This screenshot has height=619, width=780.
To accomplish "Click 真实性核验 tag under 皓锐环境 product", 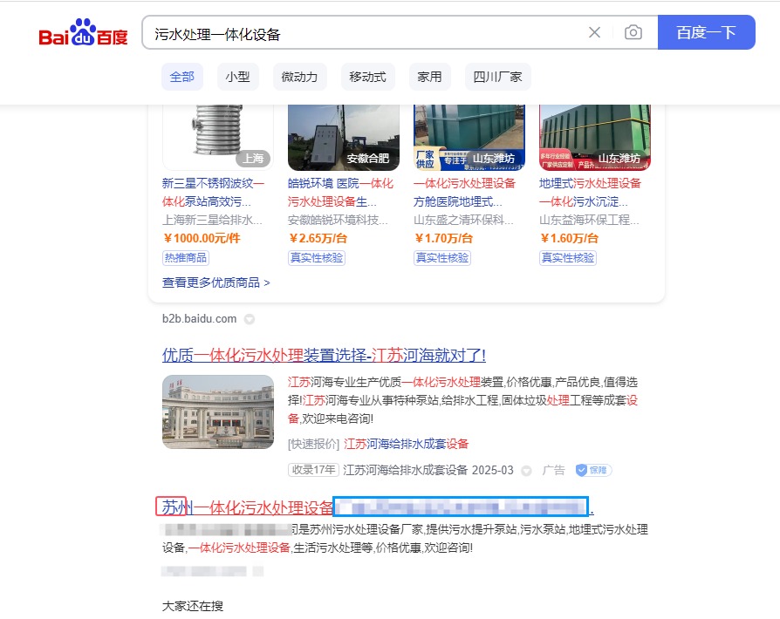I will 317,257.
